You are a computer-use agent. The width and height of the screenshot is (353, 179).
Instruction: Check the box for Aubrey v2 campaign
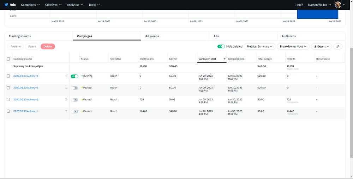pos(8,100)
